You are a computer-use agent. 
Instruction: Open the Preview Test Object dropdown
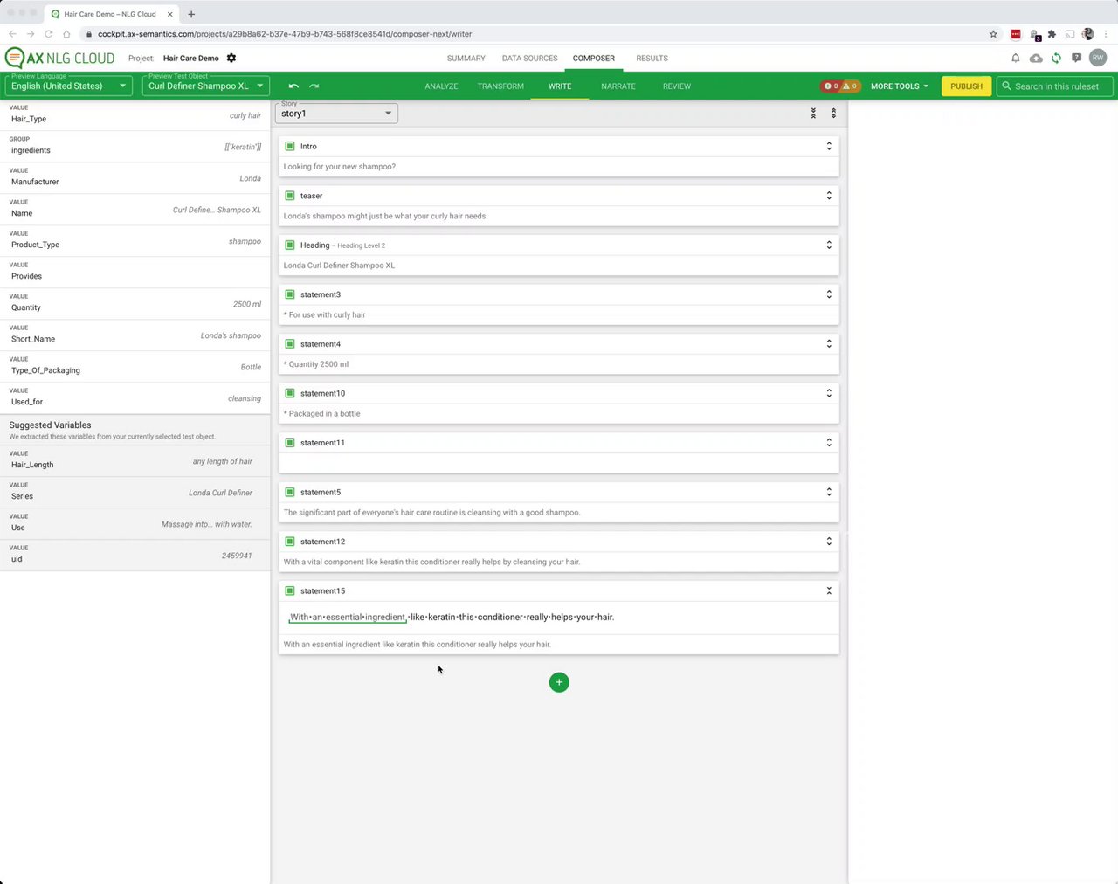(206, 85)
